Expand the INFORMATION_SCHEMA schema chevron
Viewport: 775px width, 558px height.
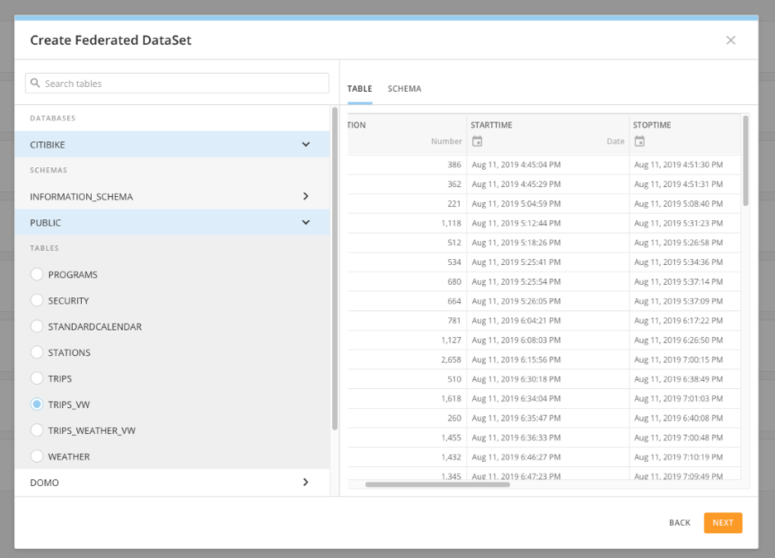click(x=306, y=196)
